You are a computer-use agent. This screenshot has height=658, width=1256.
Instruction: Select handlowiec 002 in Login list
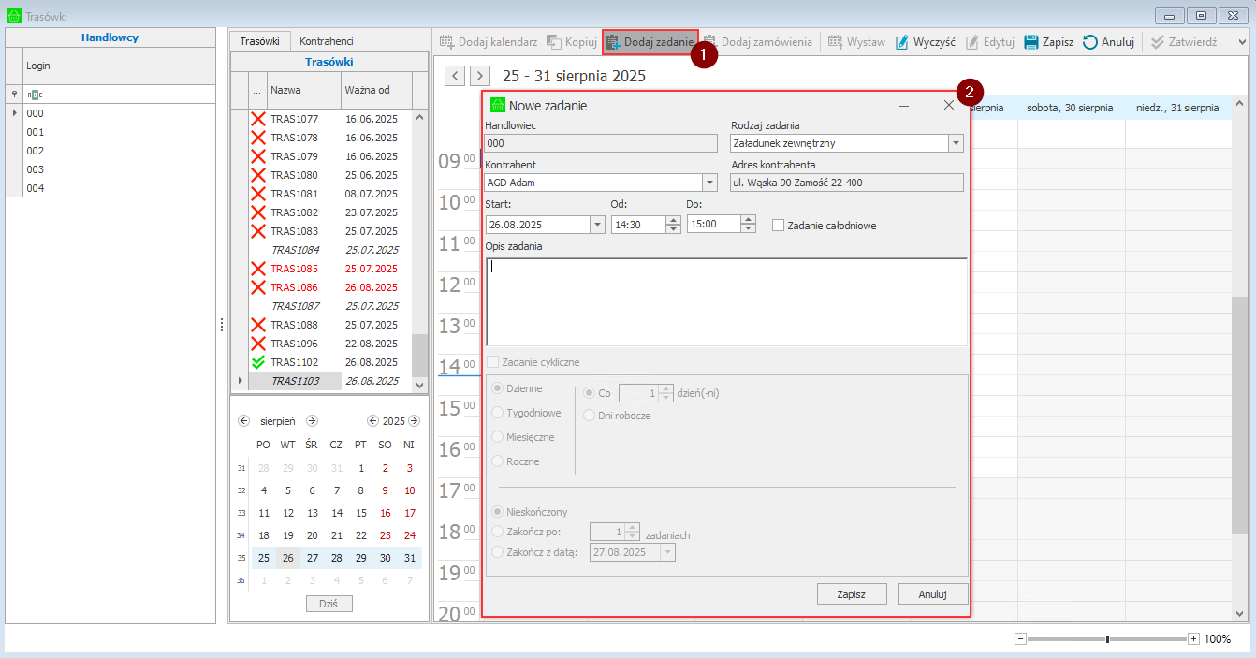coord(36,151)
